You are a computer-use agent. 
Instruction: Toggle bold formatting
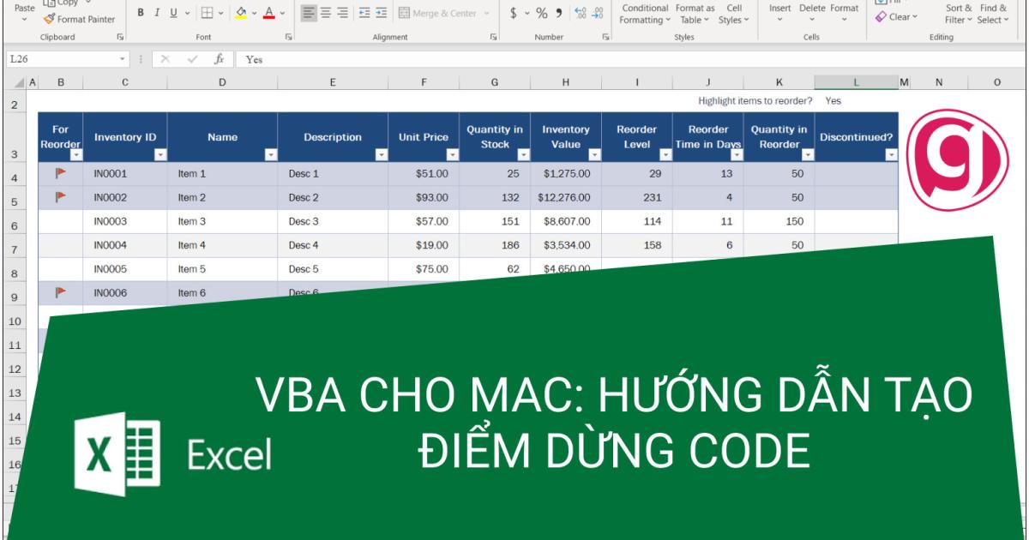click(139, 13)
